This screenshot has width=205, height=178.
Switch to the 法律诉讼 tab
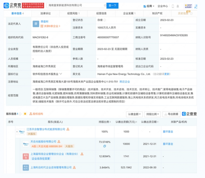tap(45, 14)
